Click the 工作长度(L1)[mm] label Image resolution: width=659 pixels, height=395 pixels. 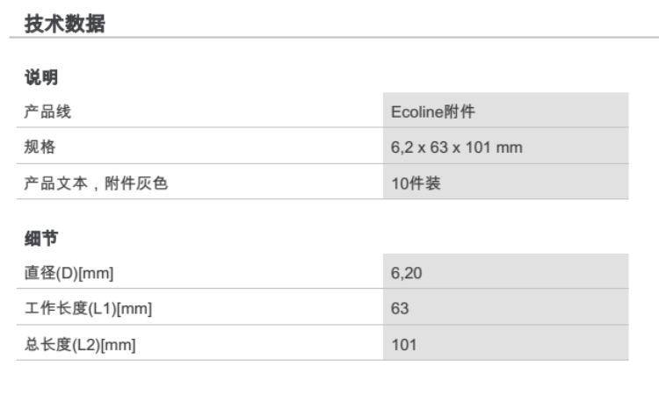(82, 309)
